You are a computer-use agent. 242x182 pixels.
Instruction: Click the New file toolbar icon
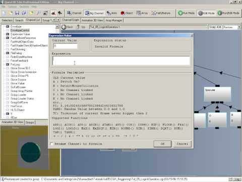[x=4, y=13]
